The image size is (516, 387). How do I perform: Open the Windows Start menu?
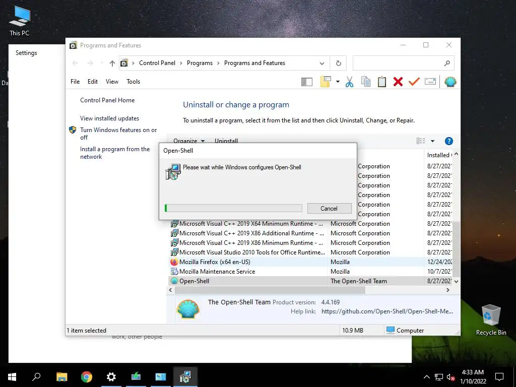[12, 377]
